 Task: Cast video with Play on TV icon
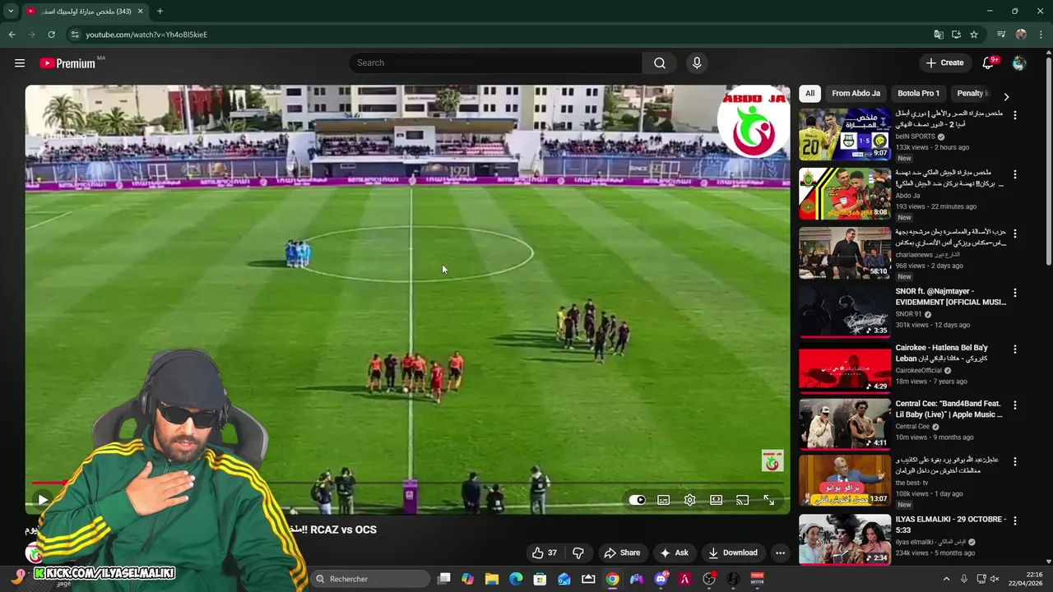point(742,500)
